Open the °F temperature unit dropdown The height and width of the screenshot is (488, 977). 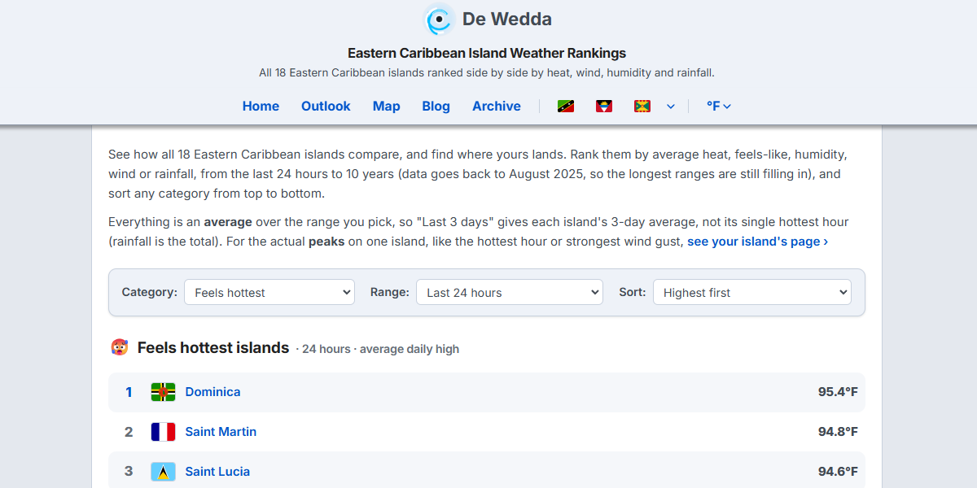coord(718,107)
